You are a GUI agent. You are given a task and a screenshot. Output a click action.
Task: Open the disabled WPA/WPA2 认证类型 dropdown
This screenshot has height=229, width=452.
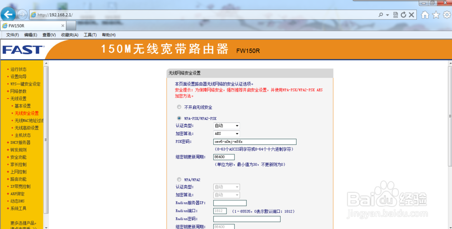[226, 187]
